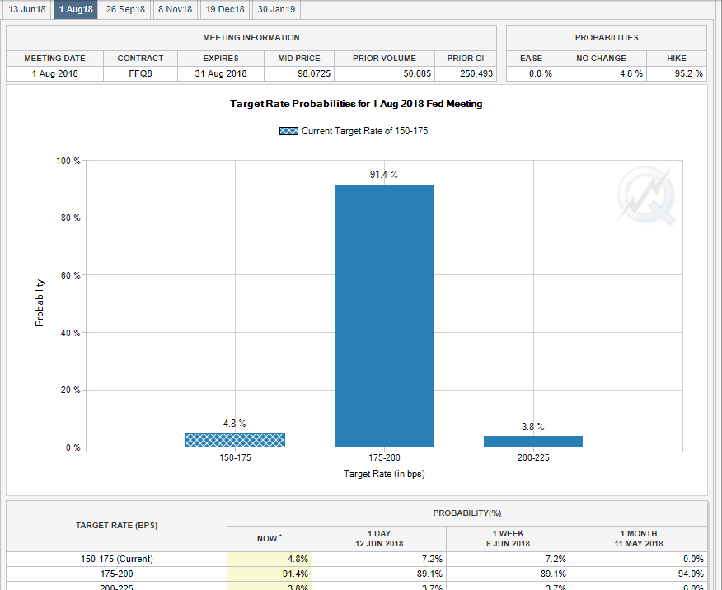The height and width of the screenshot is (590, 722).
Task: Click the hatched legend swatch for Current Target Rate
Action: [x=288, y=131]
